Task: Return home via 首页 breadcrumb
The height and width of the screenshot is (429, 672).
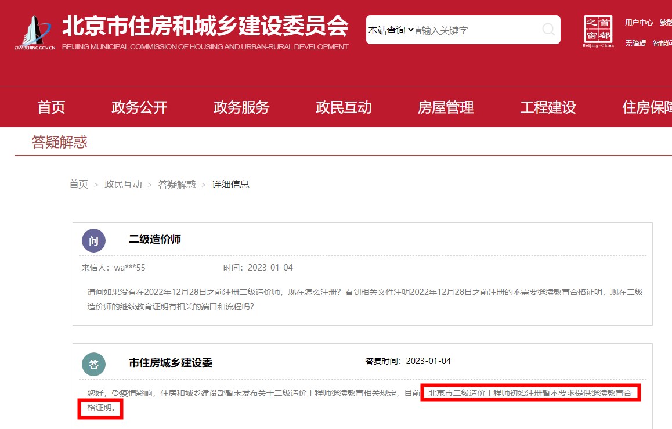Action: coord(78,184)
